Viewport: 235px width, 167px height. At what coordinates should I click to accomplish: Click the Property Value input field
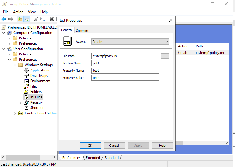[x=125, y=78]
